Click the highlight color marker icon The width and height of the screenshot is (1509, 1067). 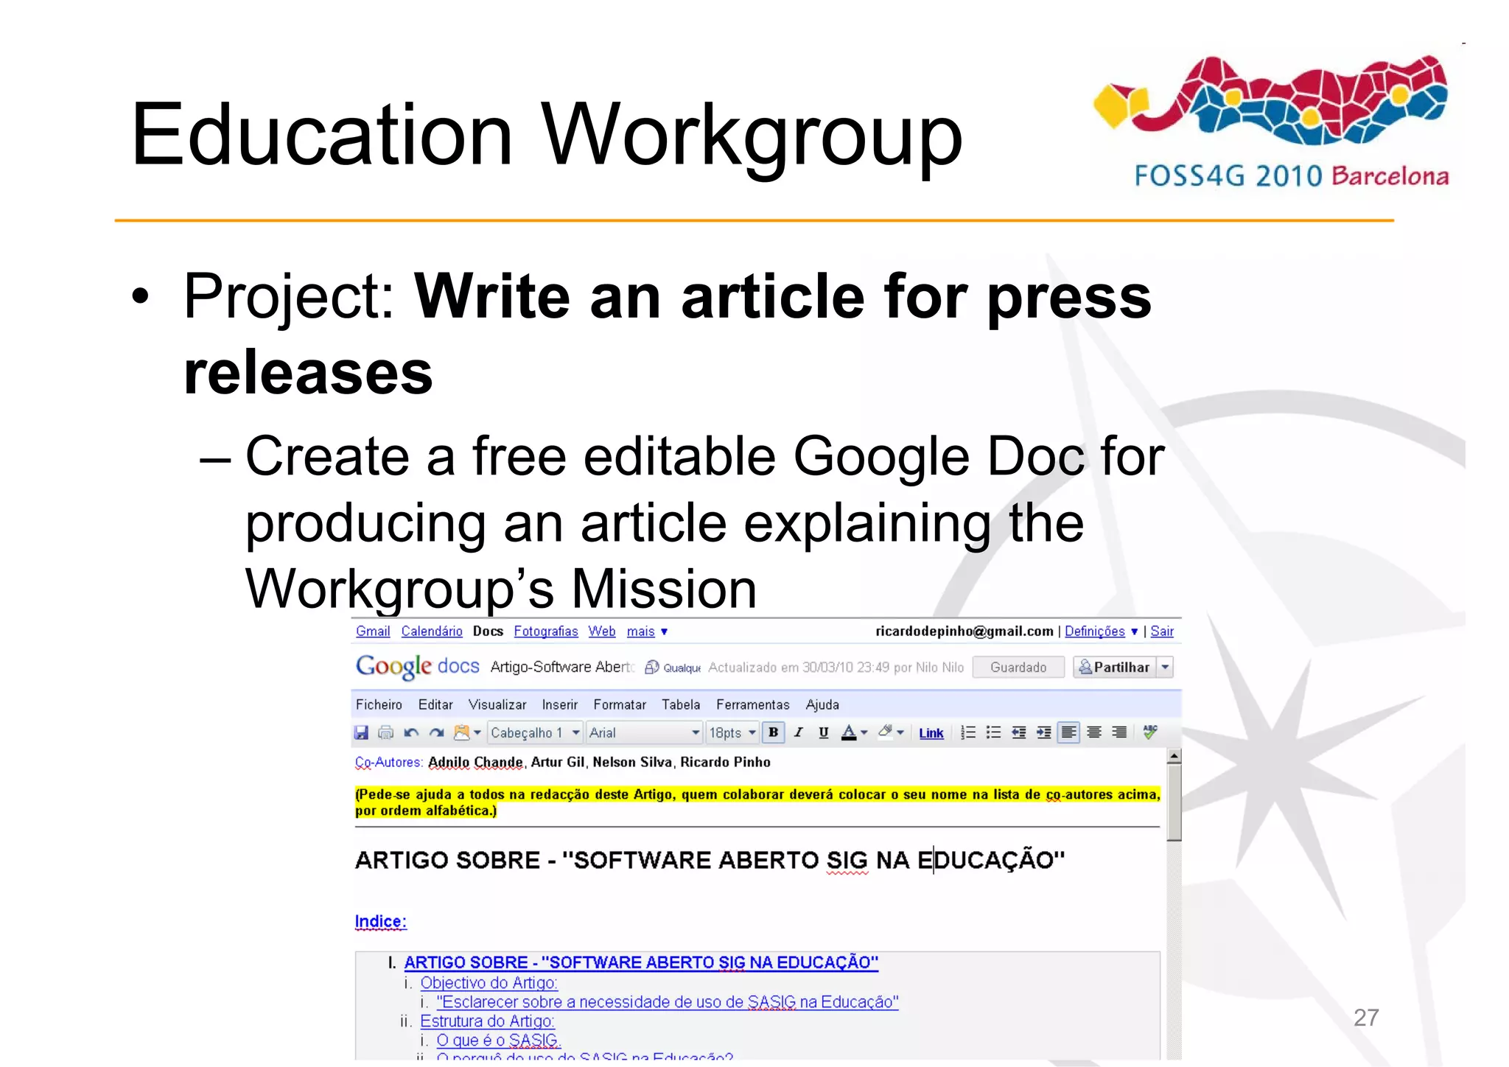click(x=885, y=732)
